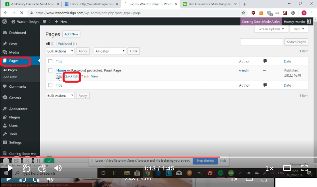Screen dimensions: 317x187
Task: Click the Loom green checkmark finish button
Action: click(49, 161)
